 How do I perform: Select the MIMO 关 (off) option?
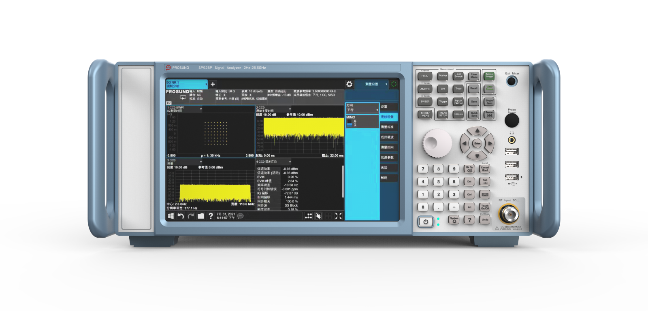coord(350,125)
